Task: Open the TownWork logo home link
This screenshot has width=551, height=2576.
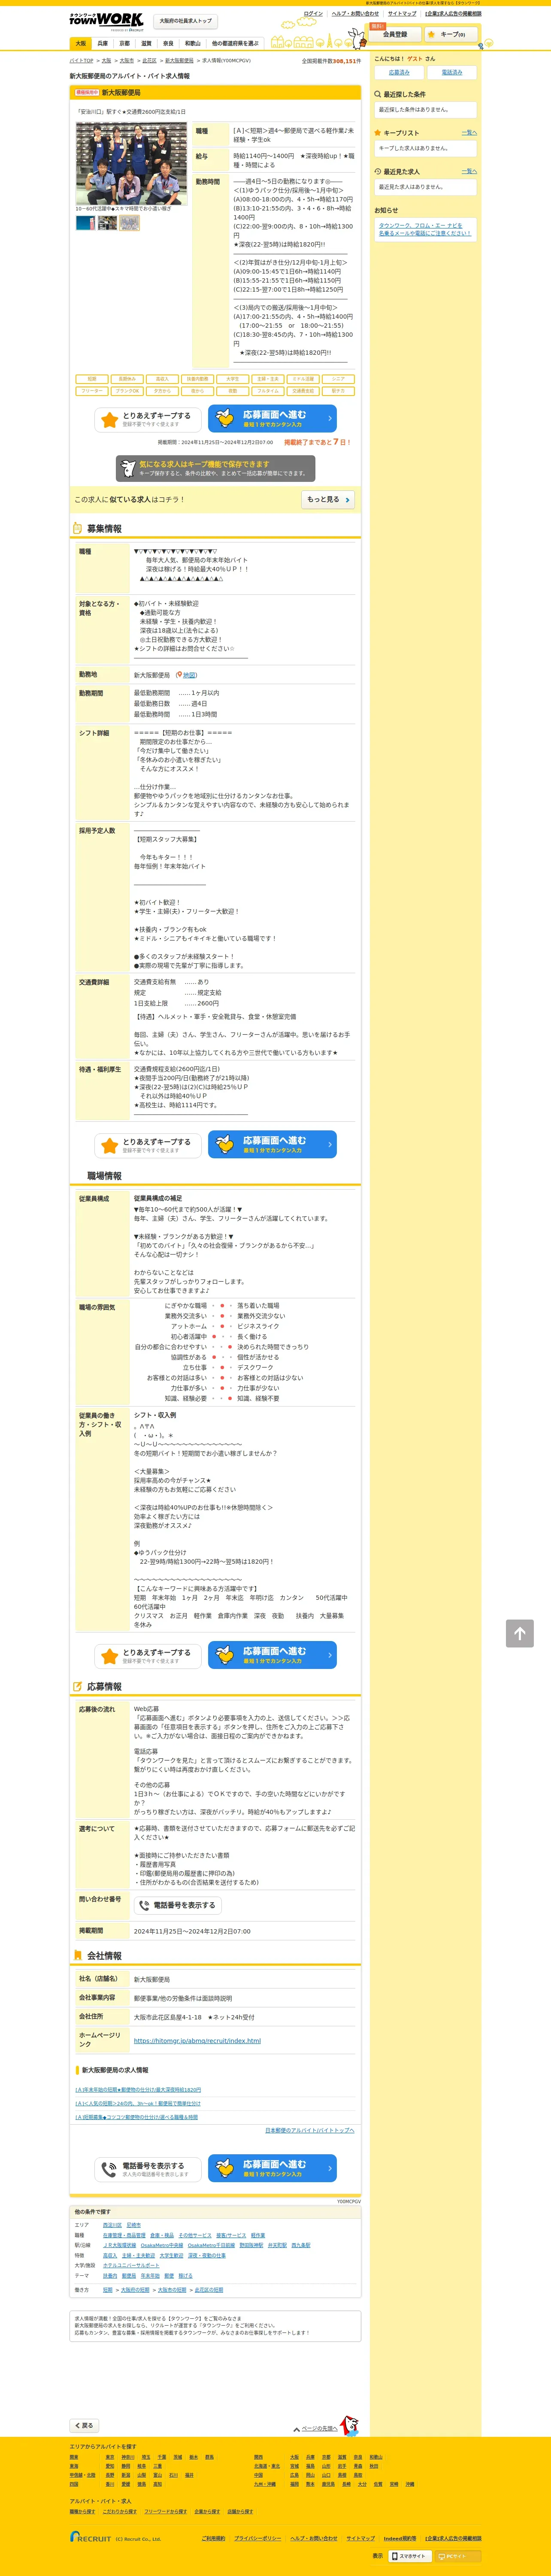Action: pyautogui.click(x=106, y=21)
